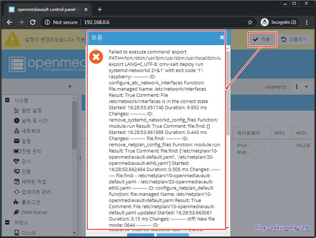Expand the raspberry dropdown arrow

tap(306, 87)
